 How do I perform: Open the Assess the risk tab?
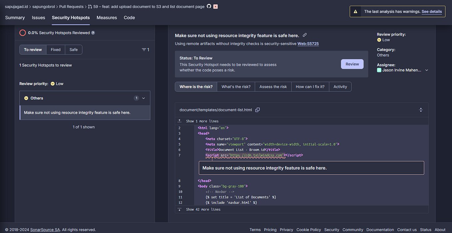click(273, 86)
